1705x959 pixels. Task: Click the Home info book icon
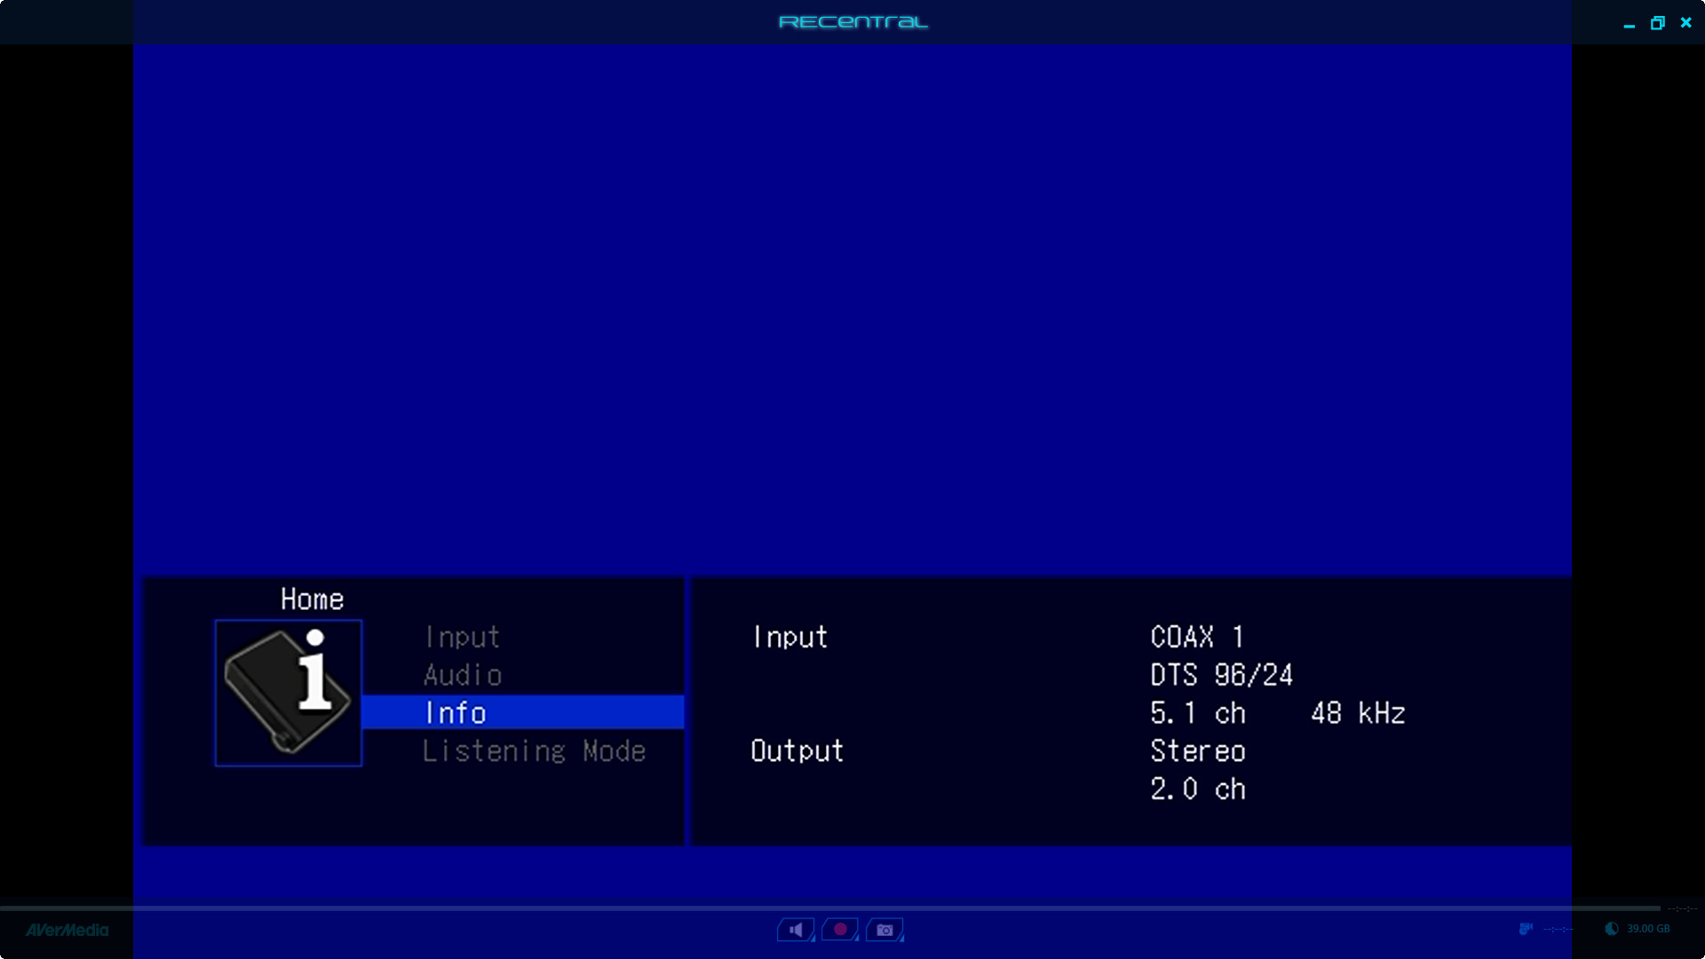point(289,693)
